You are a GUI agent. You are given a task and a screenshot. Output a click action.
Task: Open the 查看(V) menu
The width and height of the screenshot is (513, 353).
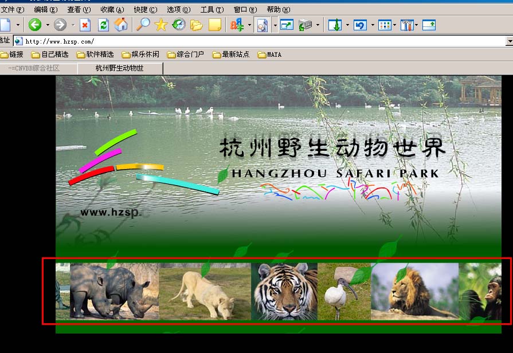[x=79, y=10]
